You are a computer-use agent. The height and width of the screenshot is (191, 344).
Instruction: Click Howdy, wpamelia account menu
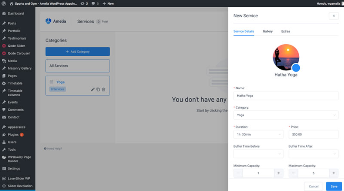coord(330,3)
